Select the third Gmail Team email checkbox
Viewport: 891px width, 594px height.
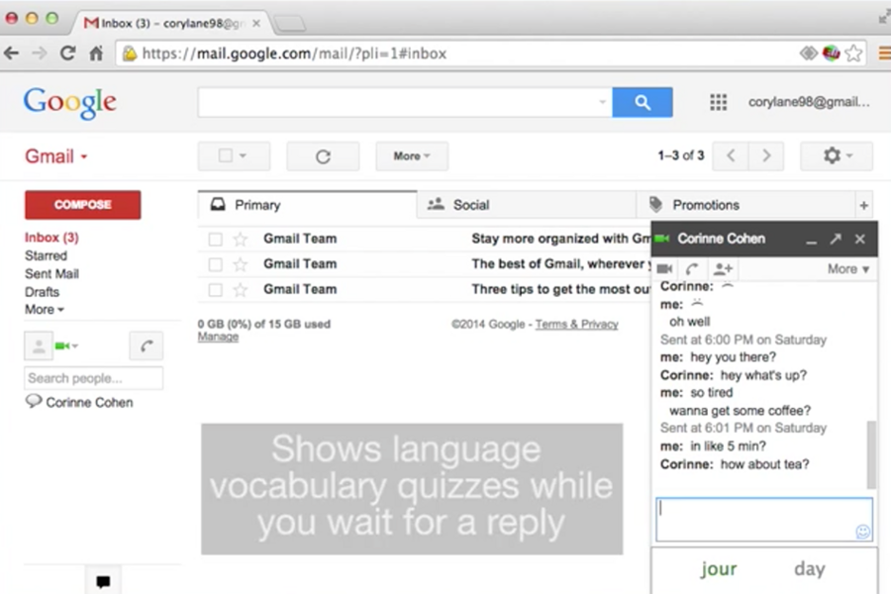[x=216, y=290]
